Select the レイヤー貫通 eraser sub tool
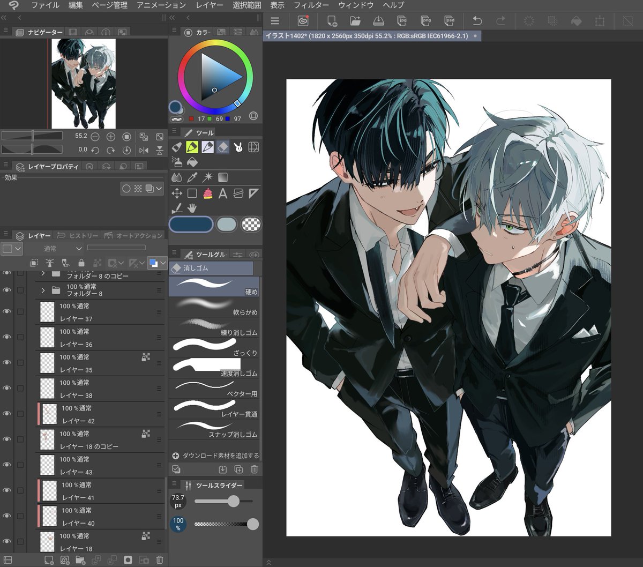Viewport: 643px width, 567px height. (214, 408)
